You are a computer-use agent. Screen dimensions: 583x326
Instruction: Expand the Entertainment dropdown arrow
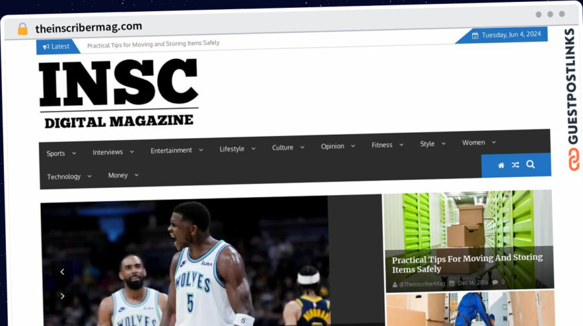[201, 150]
